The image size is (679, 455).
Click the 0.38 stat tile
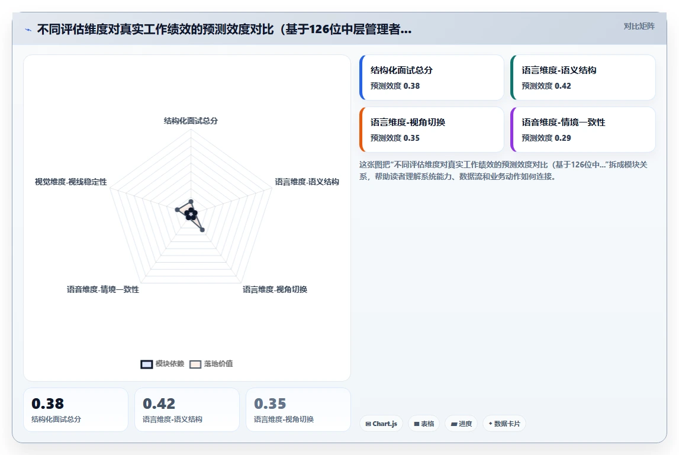coord(76,409)
